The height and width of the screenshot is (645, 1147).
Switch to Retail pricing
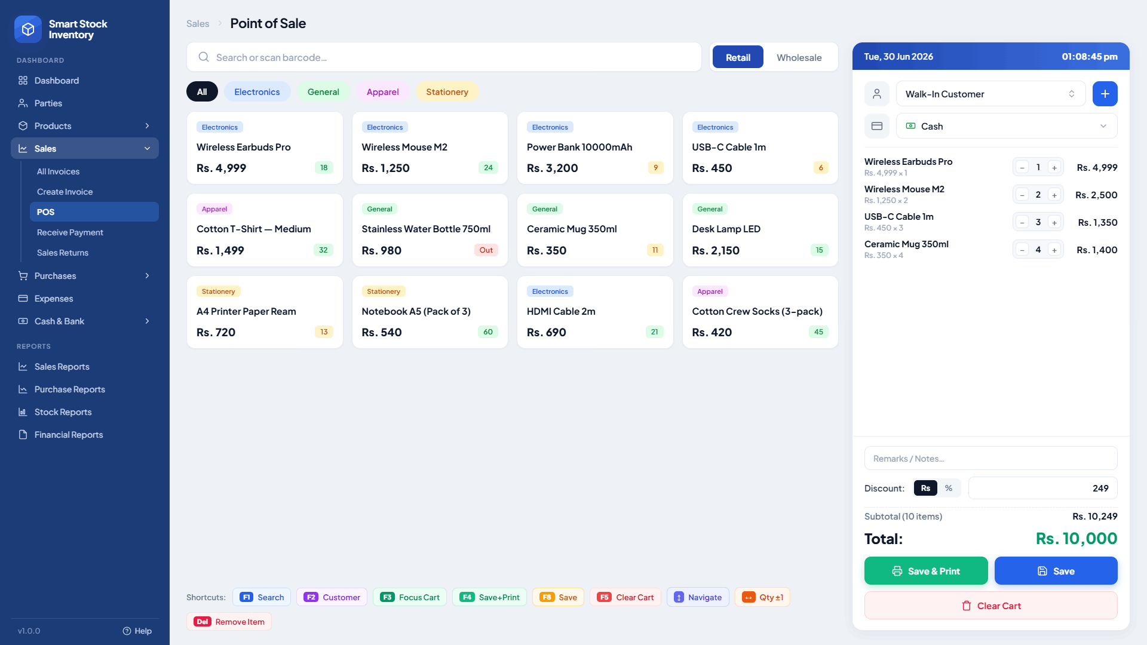738,57
